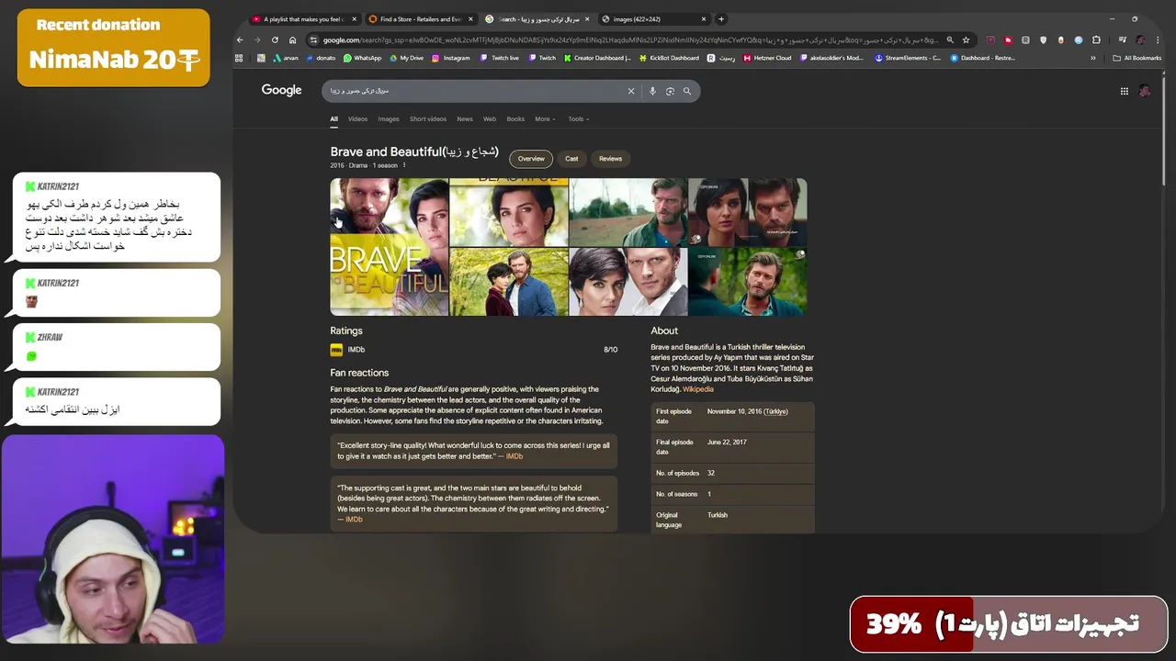Click the 'Brave and Beautiful' title heading
Image resolution: width=1176 pixels, height=661 pixels.
click(414, 151)
